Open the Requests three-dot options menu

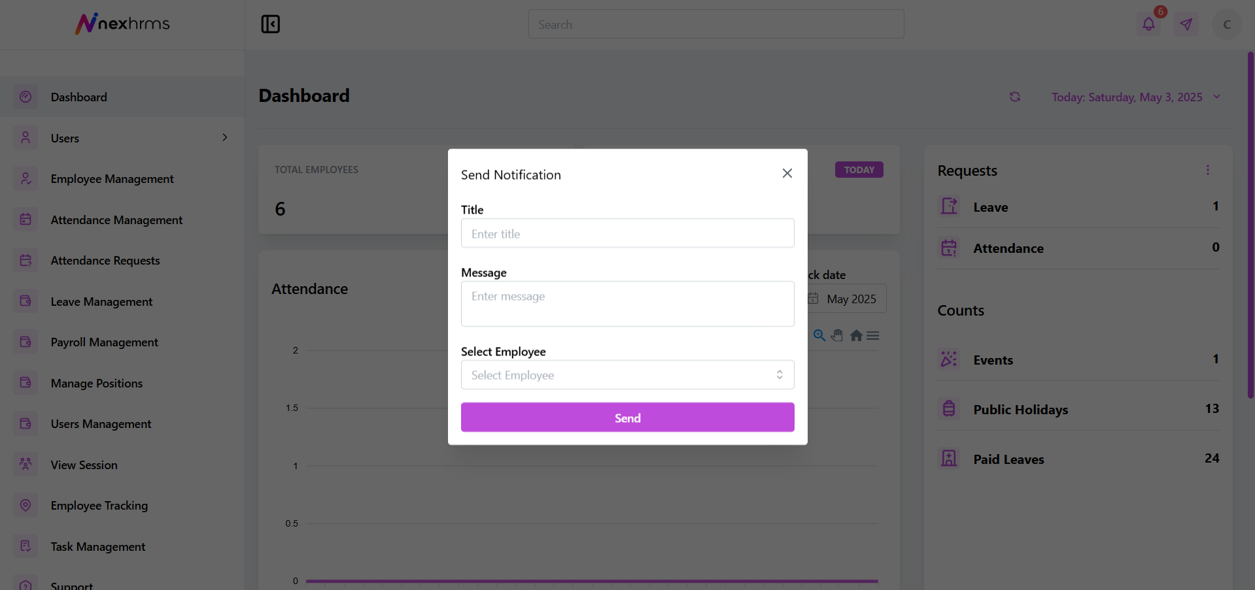pos(1208,170)
